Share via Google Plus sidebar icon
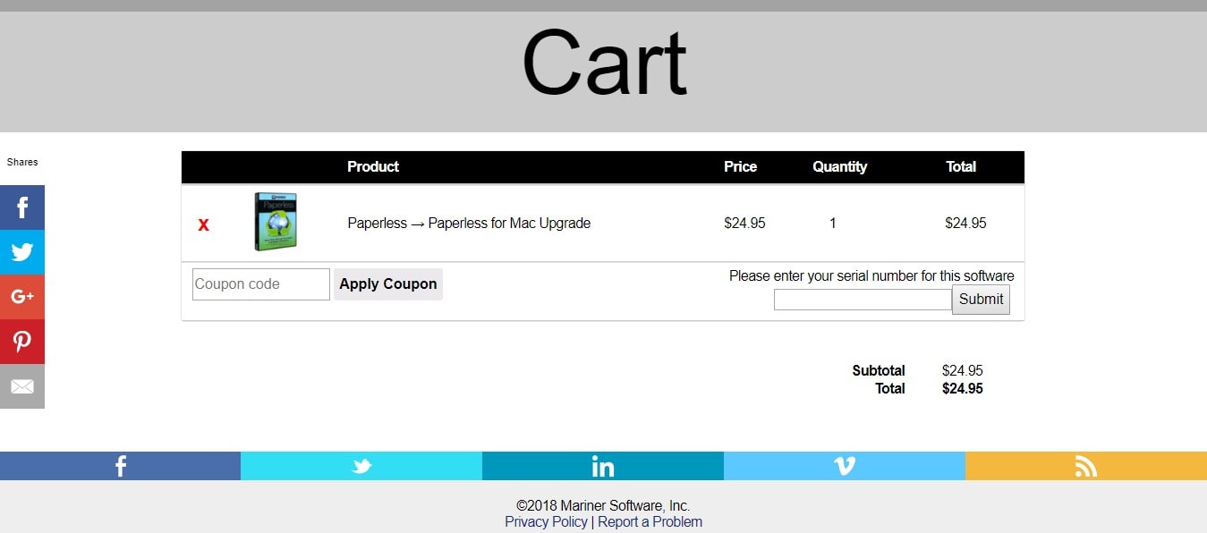1207x533 pixels. tap(22, 297)
